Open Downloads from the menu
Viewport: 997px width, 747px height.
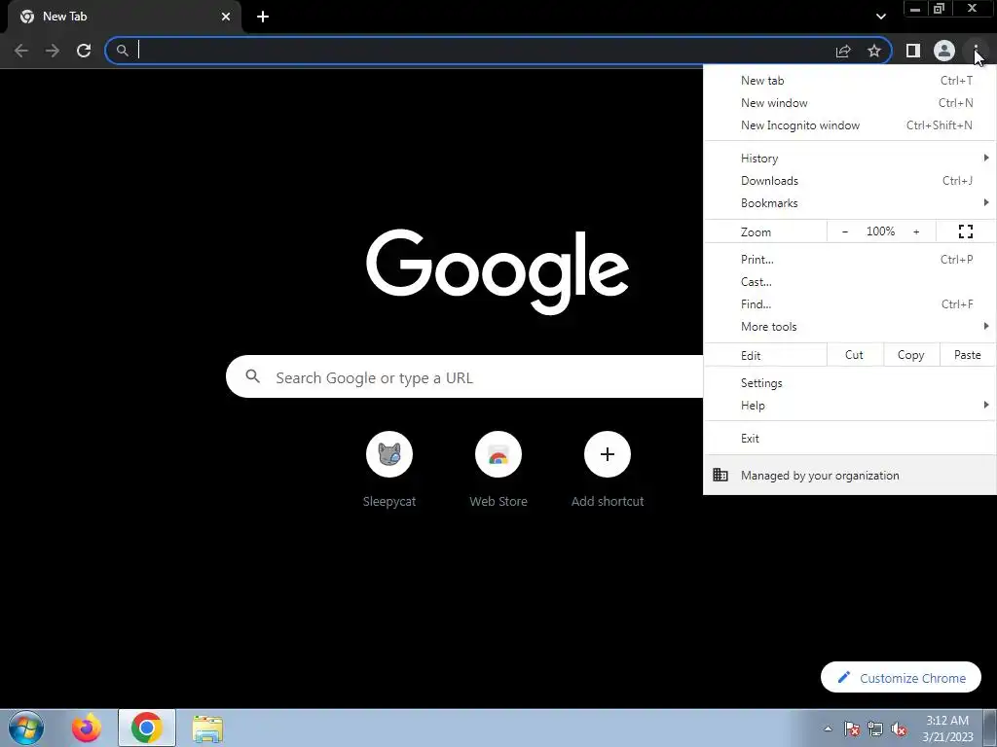[849, 181]
